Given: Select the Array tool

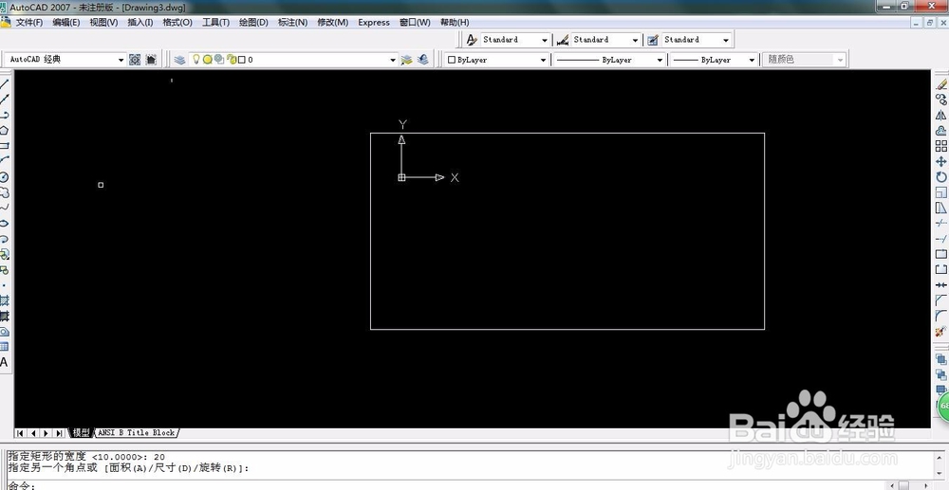Looking at the screenshot, I should [941, 146].
